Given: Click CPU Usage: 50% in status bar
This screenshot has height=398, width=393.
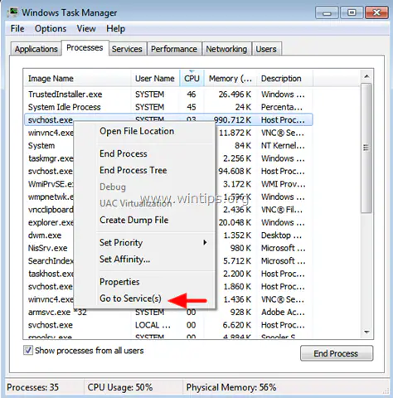Looking at the screenshot, I should pos(120,387).
